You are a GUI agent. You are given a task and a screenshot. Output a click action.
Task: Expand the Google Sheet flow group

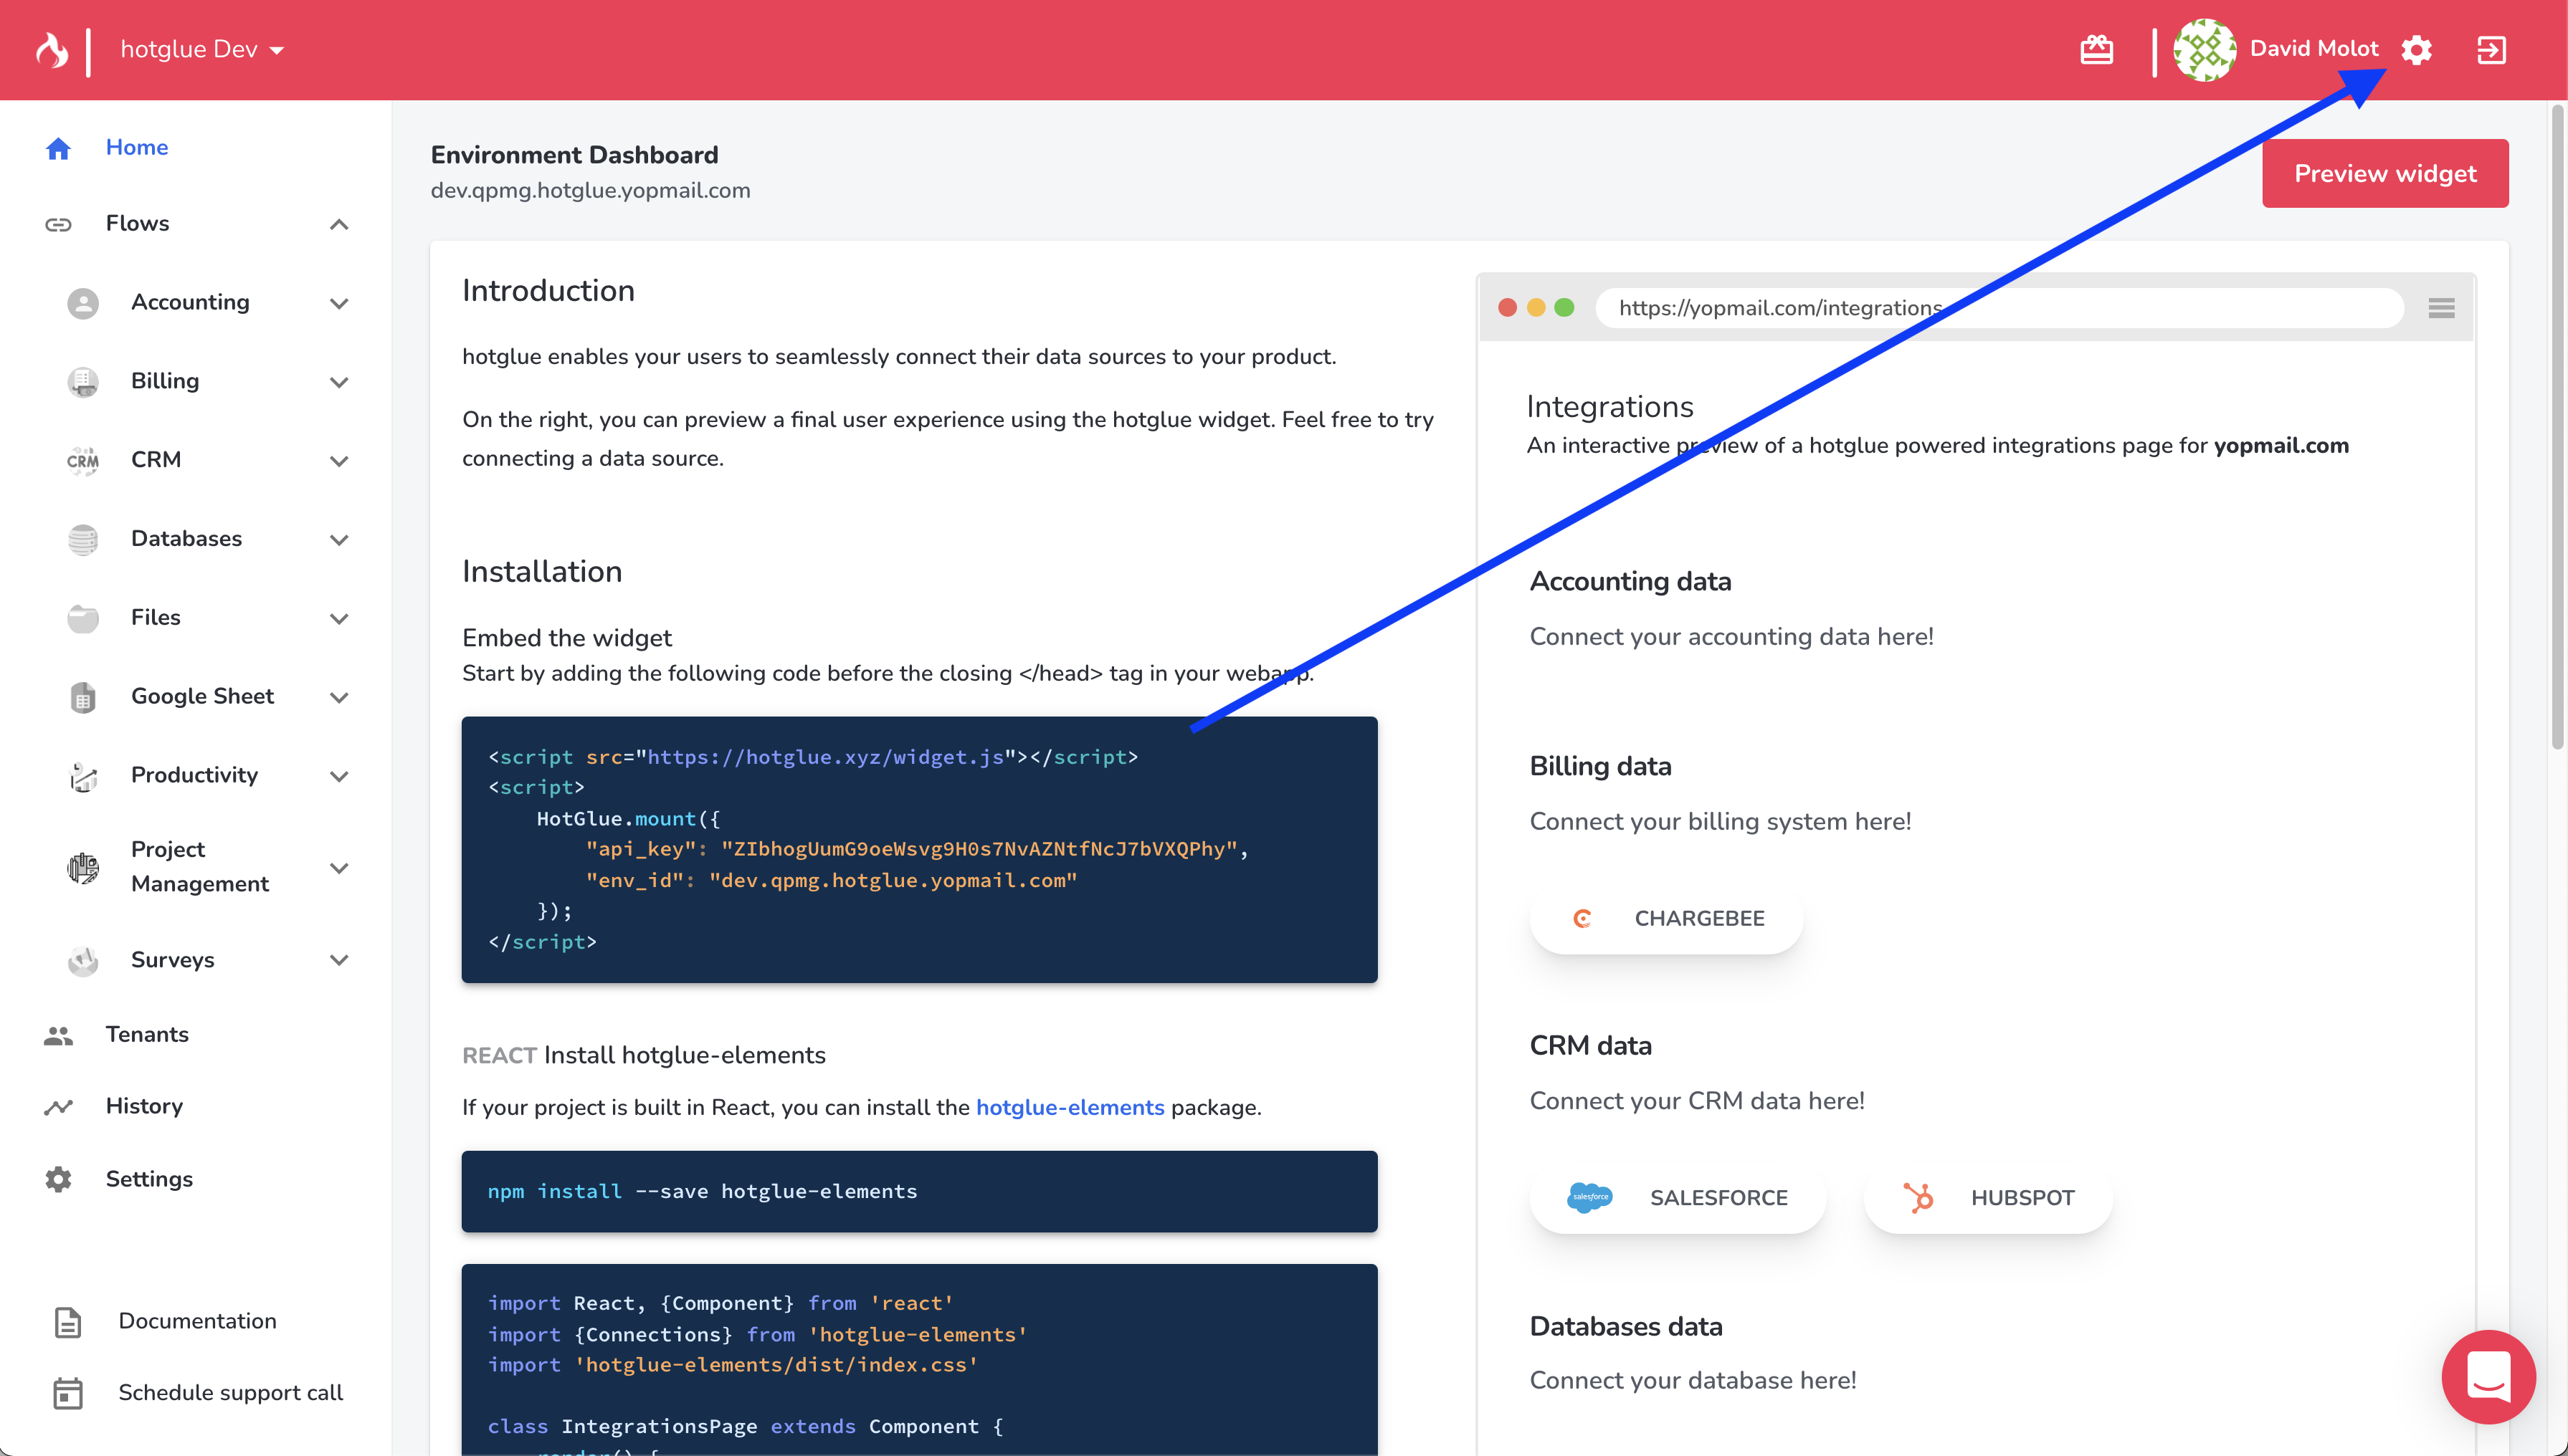339,697
